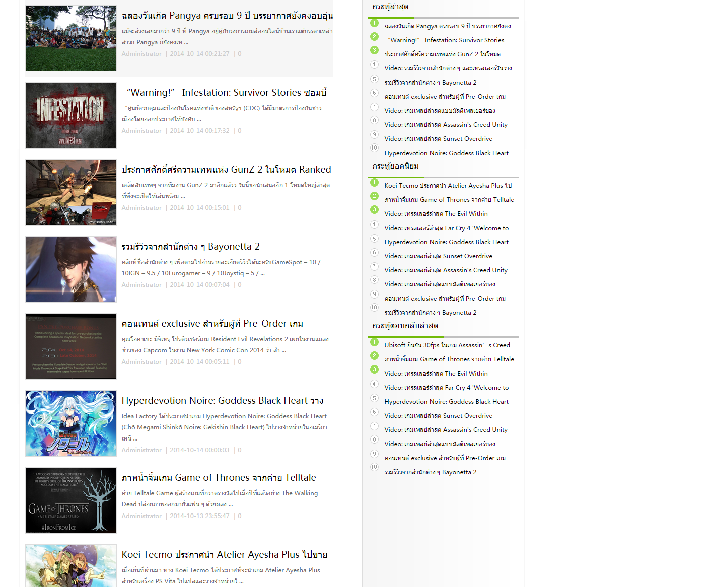This screenshot has height=587, width=713.
Task: Open the Pre-Order exclusive content article thumbnail
Action: 71,346
